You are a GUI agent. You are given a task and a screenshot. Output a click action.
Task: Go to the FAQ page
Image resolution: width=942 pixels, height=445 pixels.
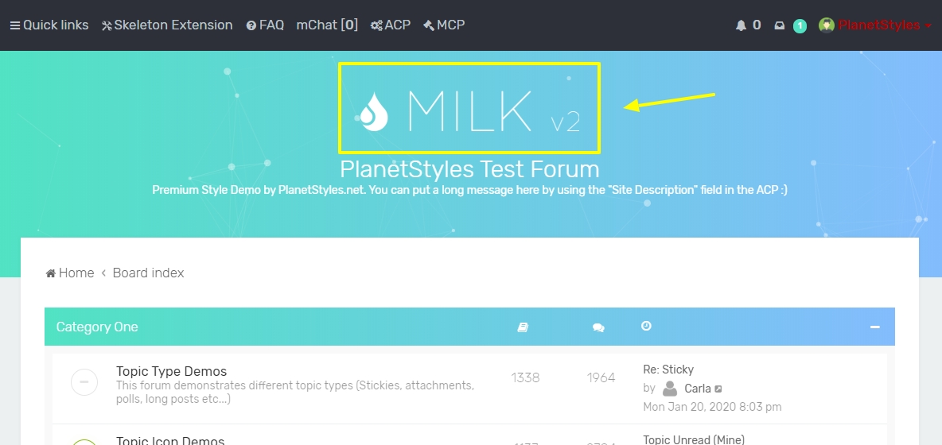(x=265, y=25)
